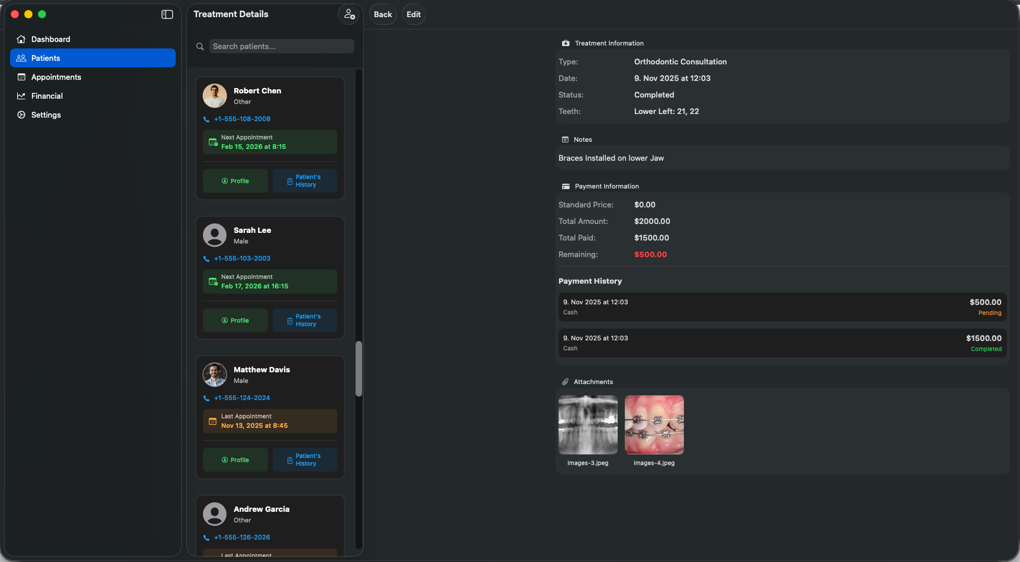This screenshot has width=1020, height=562.
Task: Click the search magnifier icon
Action: click(x=200, y=46)
